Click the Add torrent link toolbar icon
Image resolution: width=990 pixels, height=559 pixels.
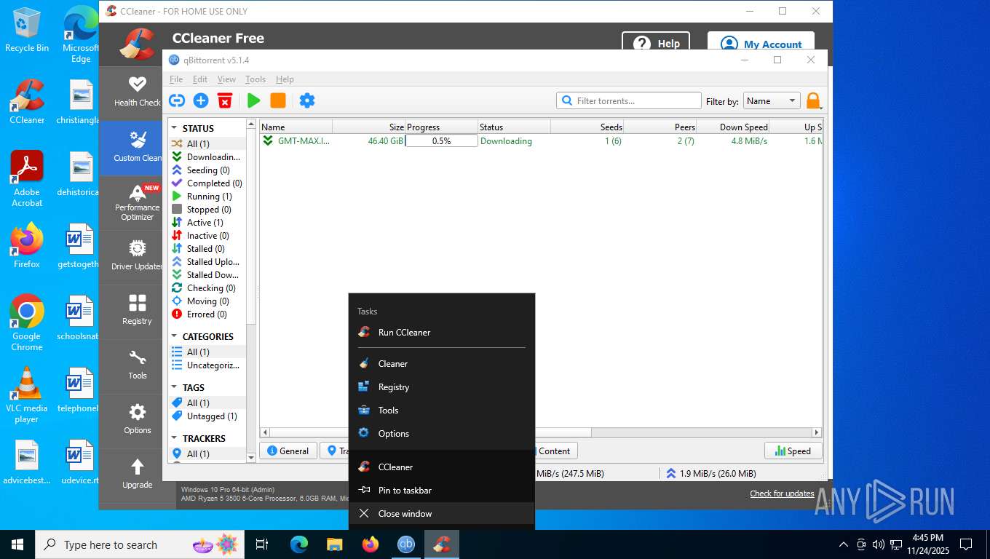click(177, 100)
